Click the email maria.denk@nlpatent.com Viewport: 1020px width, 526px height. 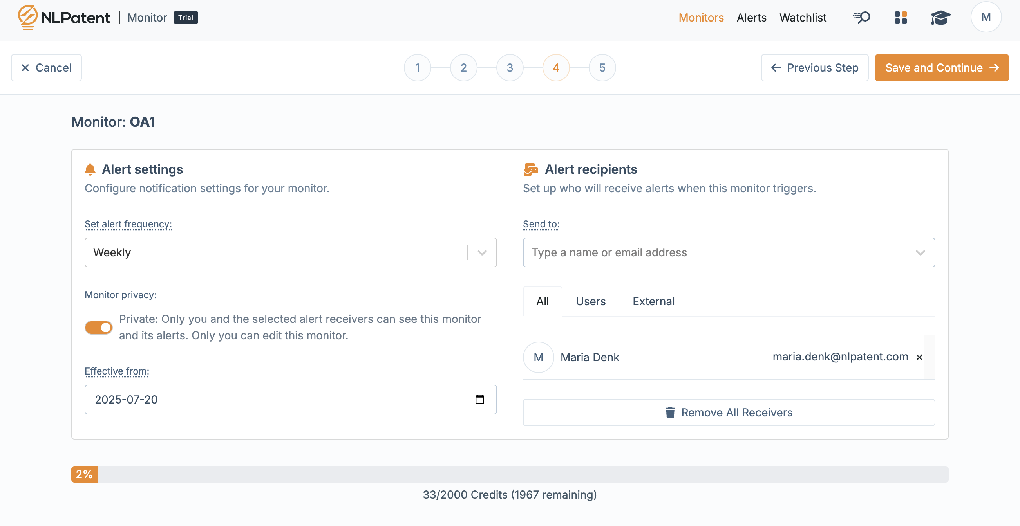coord(840,357)
